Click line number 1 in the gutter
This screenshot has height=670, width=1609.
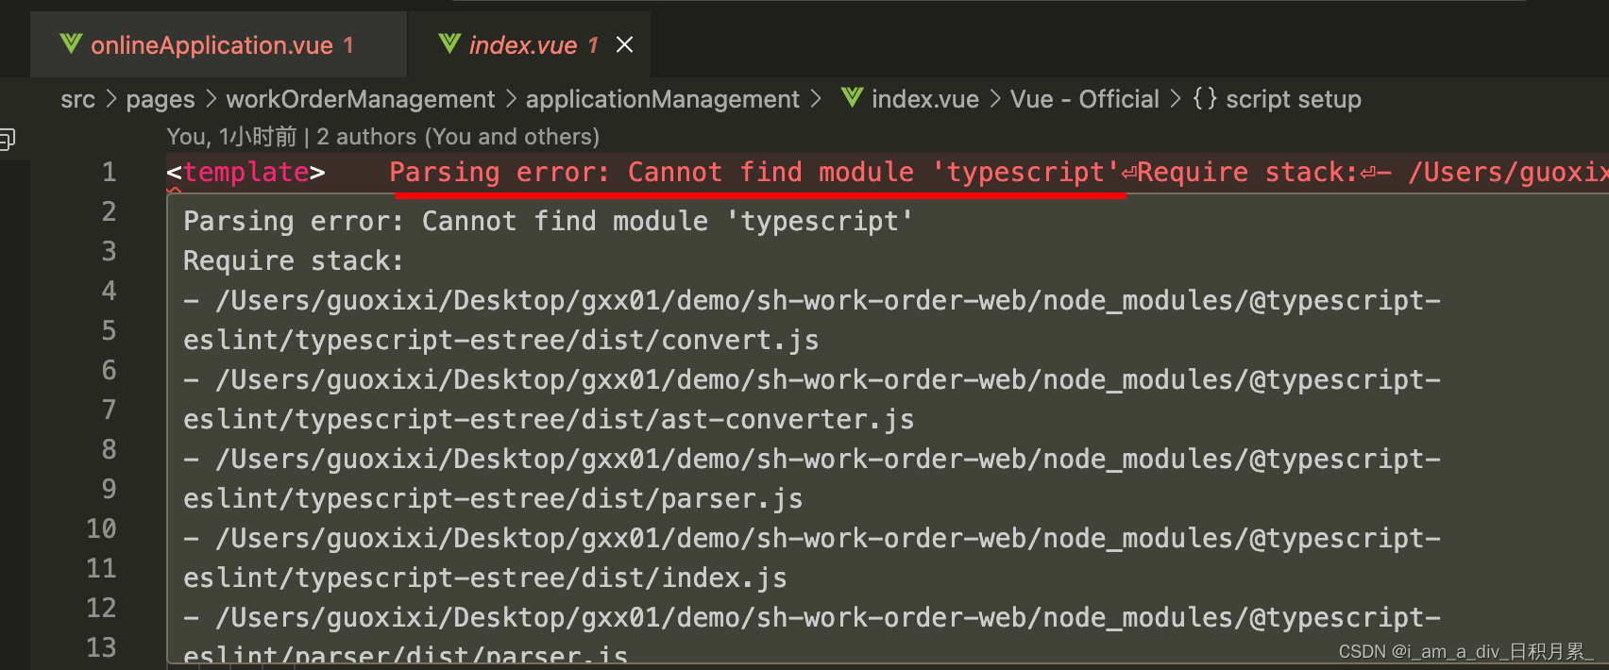110,172
